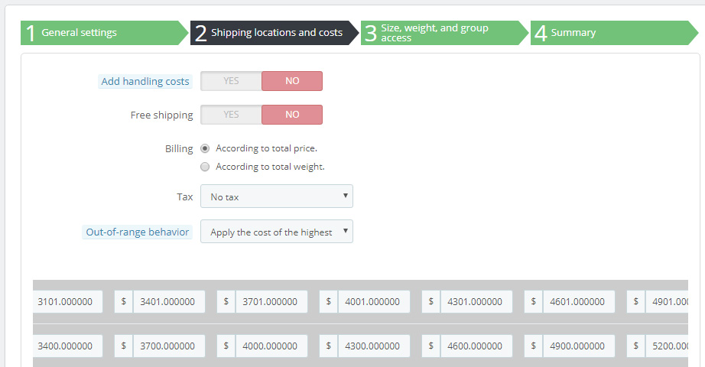Click the 4601.000000 lower range field
The height and width of the screenshot is (367, 705).
[579, 301]
